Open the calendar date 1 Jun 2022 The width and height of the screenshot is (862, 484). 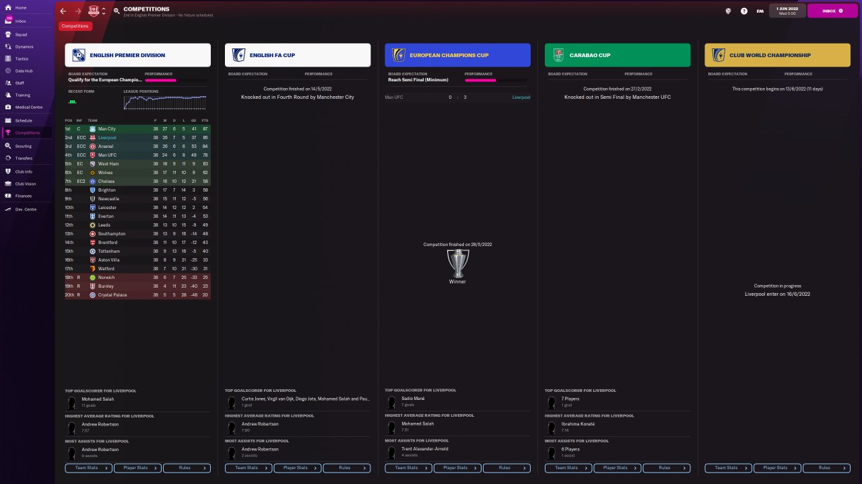pos(787,11)
